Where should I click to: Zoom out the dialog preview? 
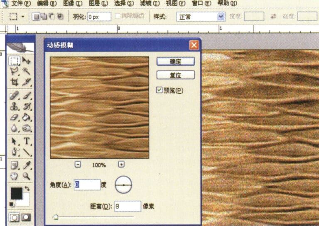(78, 164)
